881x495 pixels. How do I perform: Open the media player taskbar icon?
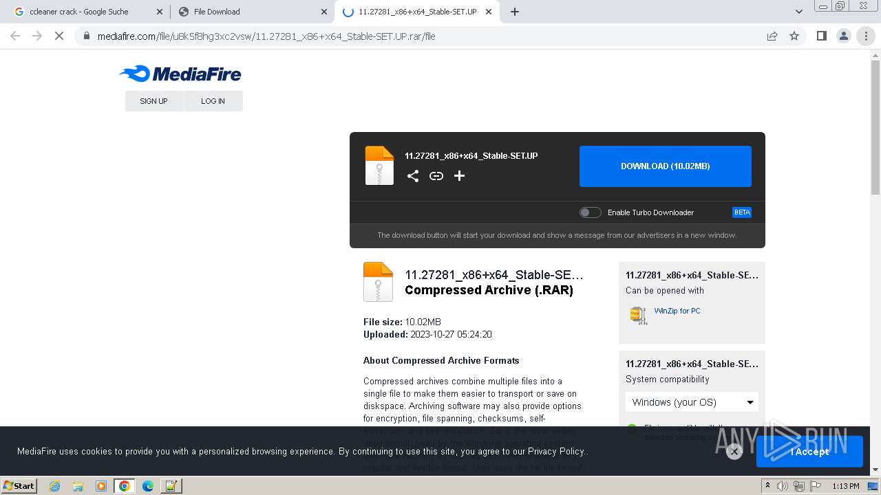pos(101,486)
